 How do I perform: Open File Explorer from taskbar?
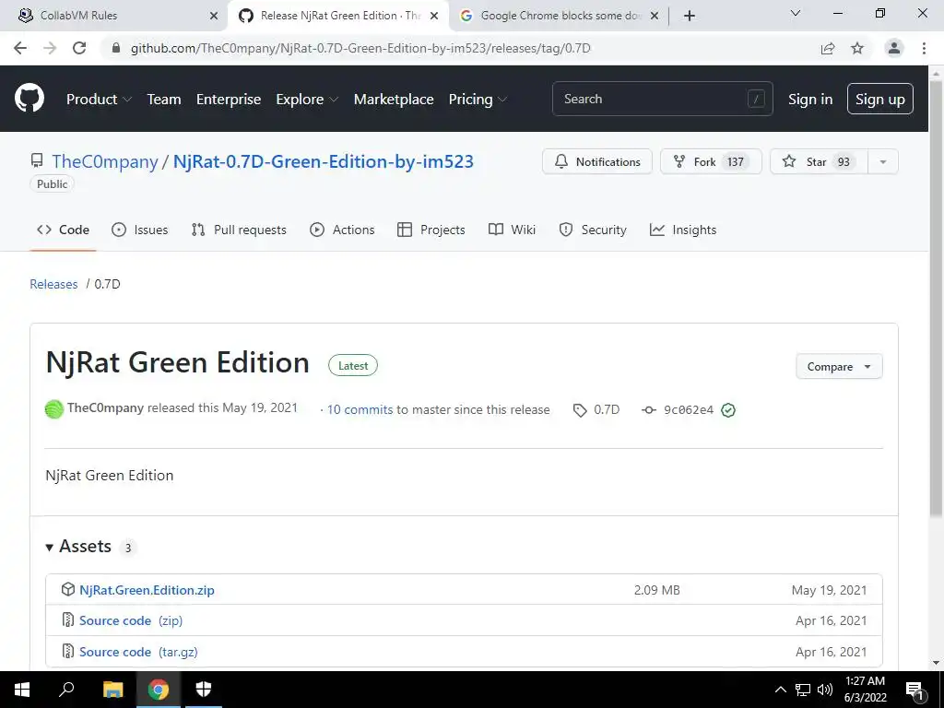(x=112, y=690)
